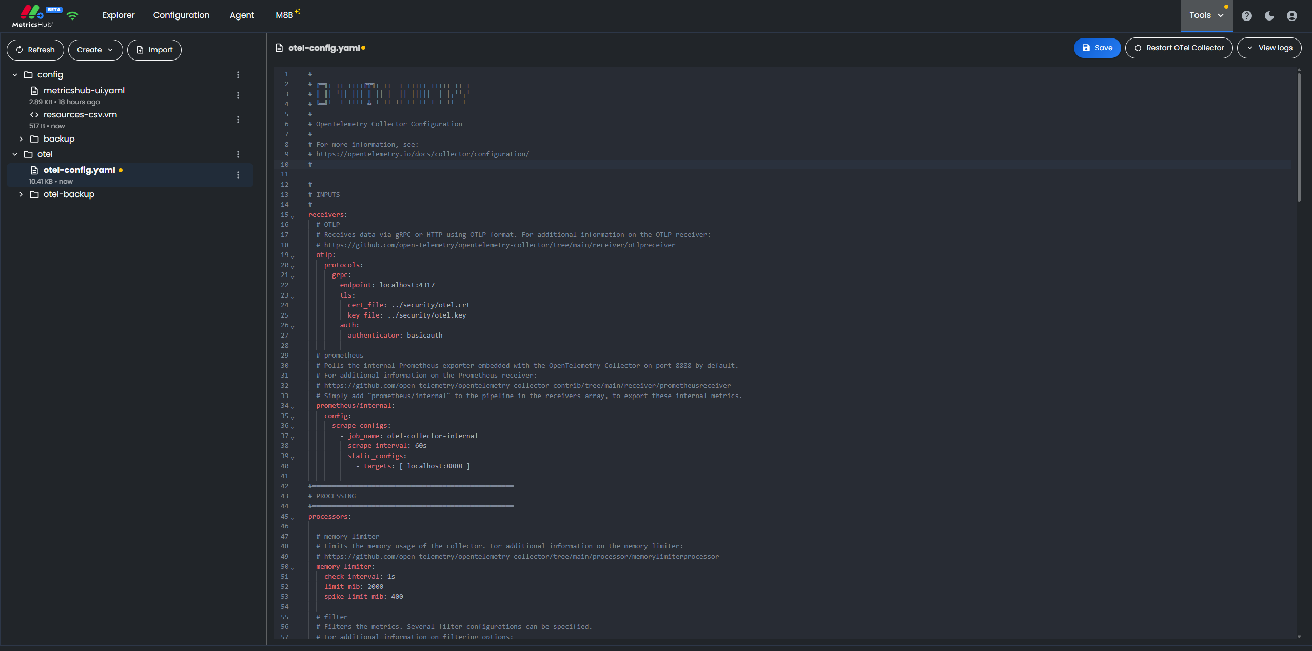Fold the receivers block at line 15
1312x651 pixels.
point(293,216)
